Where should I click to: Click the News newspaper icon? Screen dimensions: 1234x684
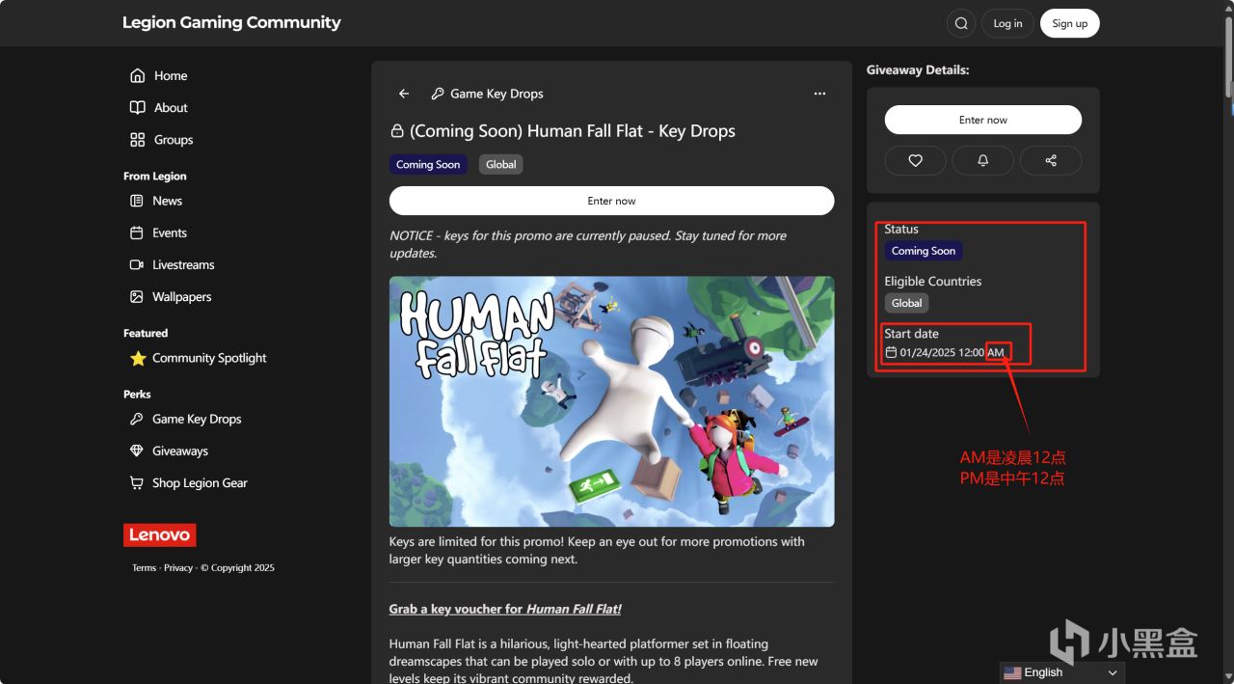(136, 201)
